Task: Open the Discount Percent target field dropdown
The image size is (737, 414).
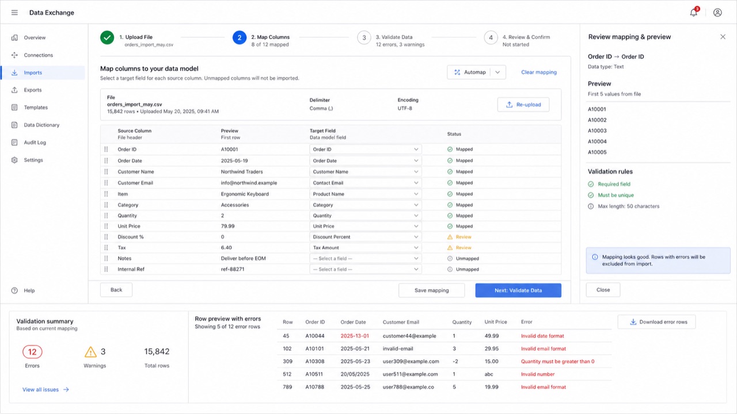Action: (366, 237)
